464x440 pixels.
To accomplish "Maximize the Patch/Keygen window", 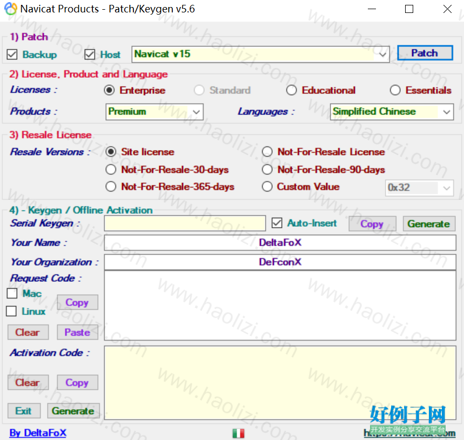I will [x=409, y=9].
